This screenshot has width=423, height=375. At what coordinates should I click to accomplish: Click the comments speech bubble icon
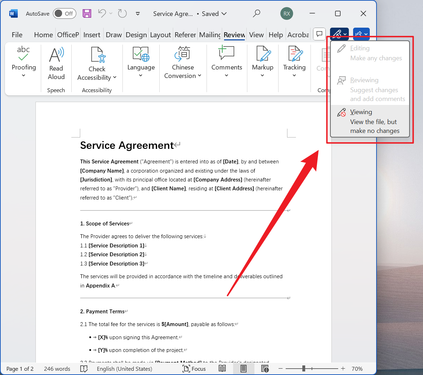(x=319, y=34)
